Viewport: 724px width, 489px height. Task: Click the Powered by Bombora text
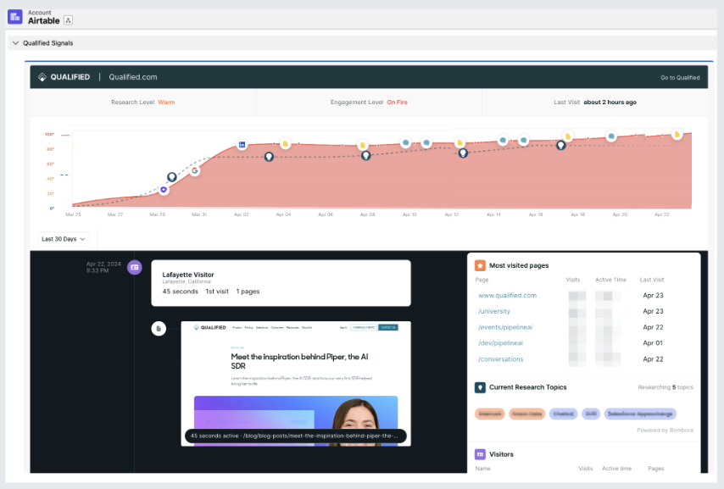click(665, 430)
